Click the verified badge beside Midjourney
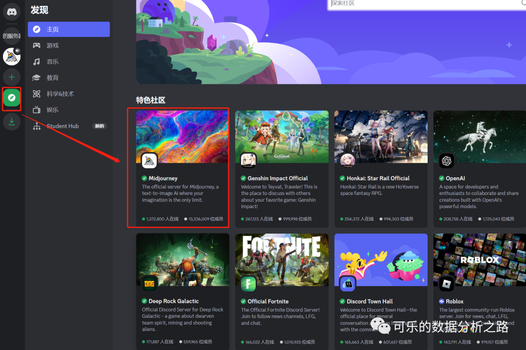526x350 pixels. pyautogui.click(x=144, y=178)
